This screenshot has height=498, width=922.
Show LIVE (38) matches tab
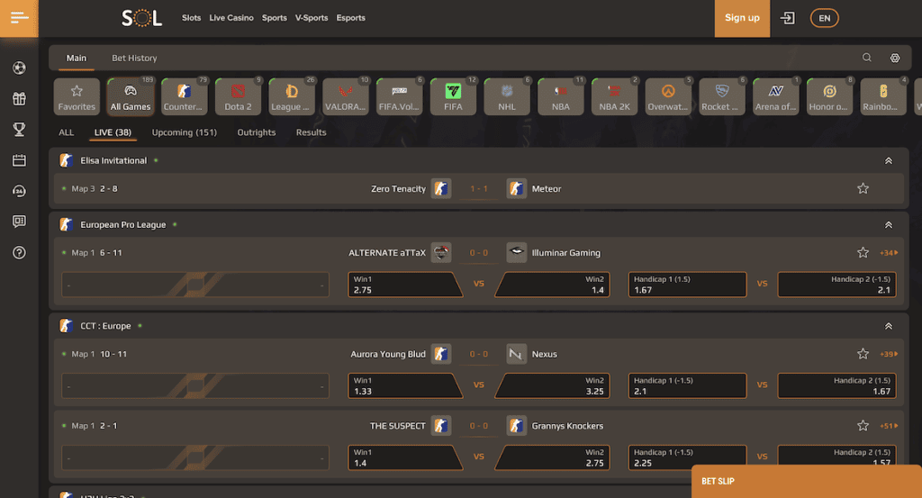click(x=113, y=132)
